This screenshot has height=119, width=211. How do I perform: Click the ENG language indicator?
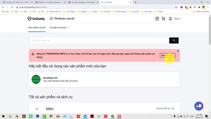192,116
